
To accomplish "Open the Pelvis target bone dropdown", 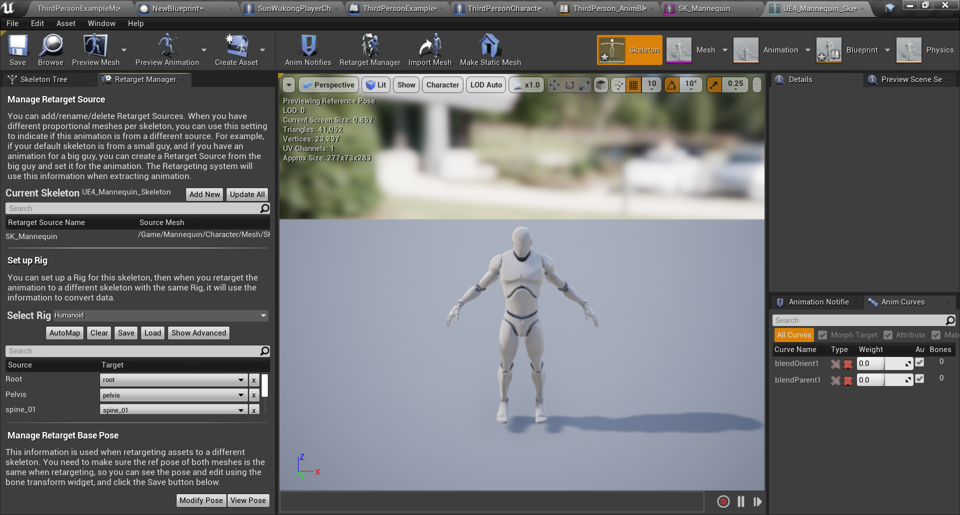I will pyautogui.click(x=173, y=395).
